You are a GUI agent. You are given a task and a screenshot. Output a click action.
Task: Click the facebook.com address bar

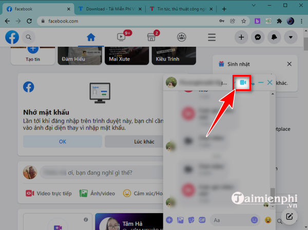(x=130, y=21)
